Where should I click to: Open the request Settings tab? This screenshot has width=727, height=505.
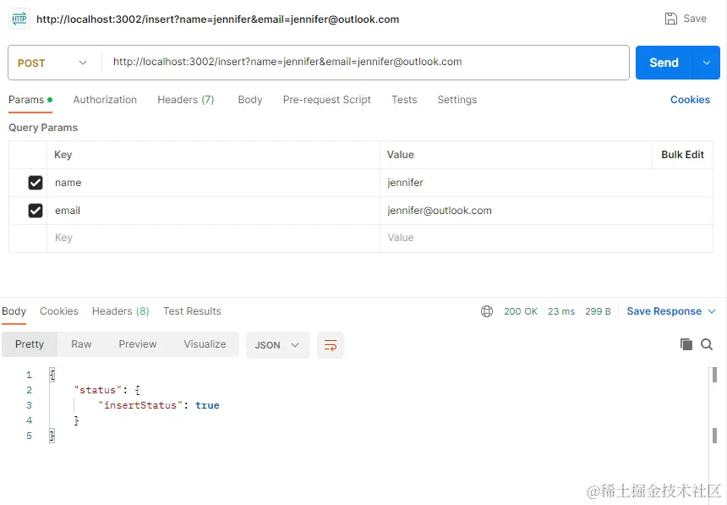coord(457,100)
